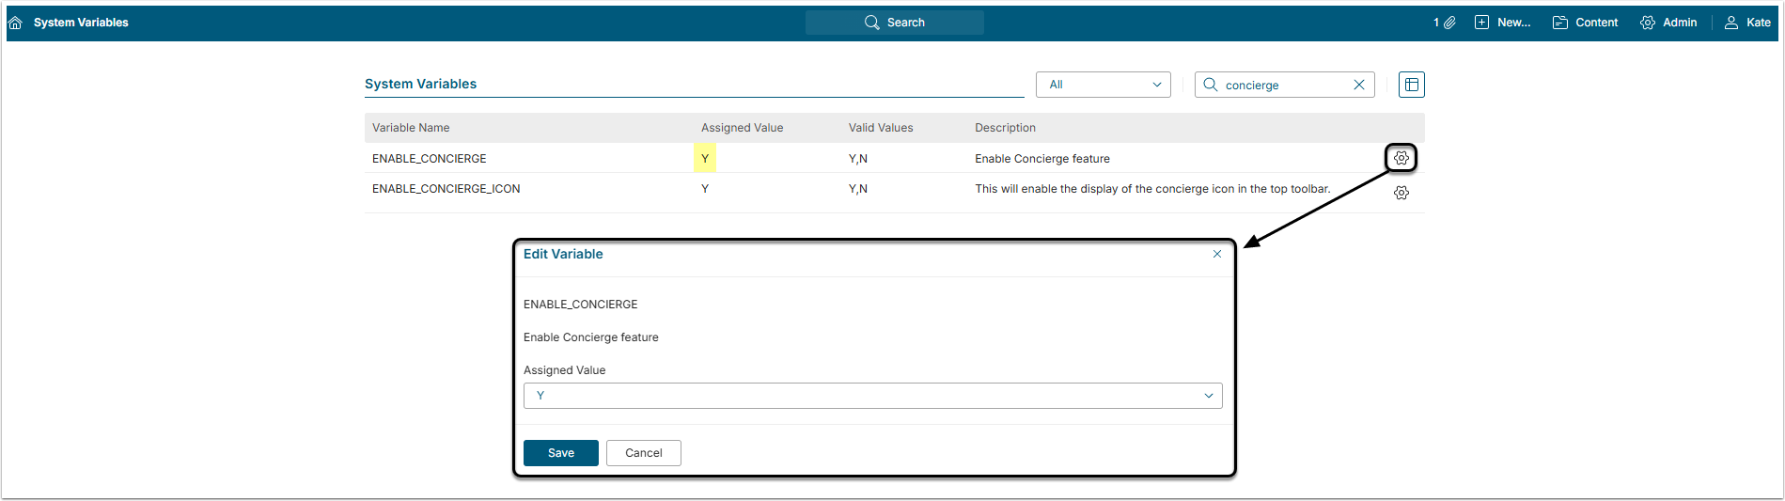The width and height of the screenshot is (1785, 501).
Task: Open the Content menu
Action: (x=1585, y=23)
